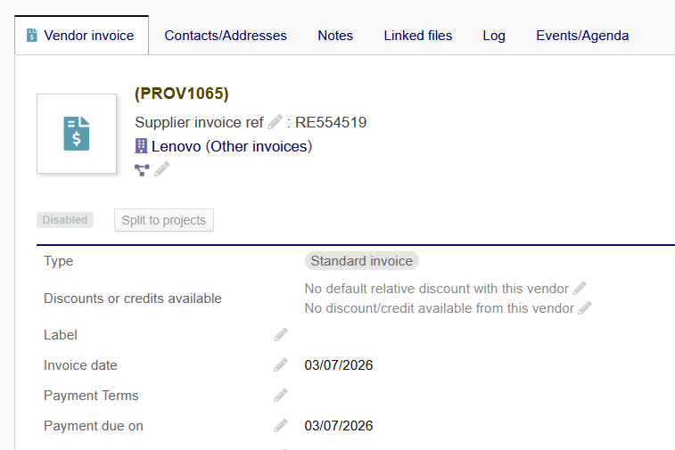675x450 pixels.
Task: Click pencil icon next to Invoice date
Action: (x=281, y=365)
